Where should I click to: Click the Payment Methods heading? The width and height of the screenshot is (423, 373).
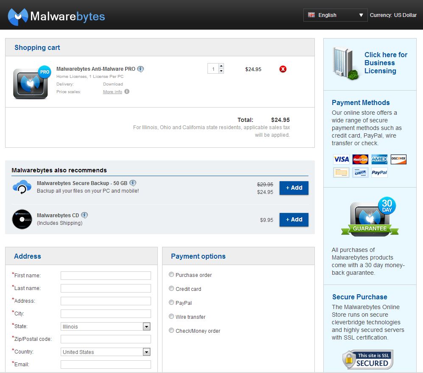[361, 102]
